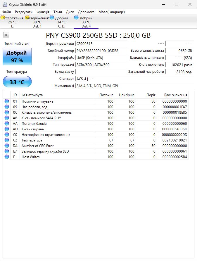Click the 33 °C temperature button
197x261 pixels.
click(x=17, y=82)
